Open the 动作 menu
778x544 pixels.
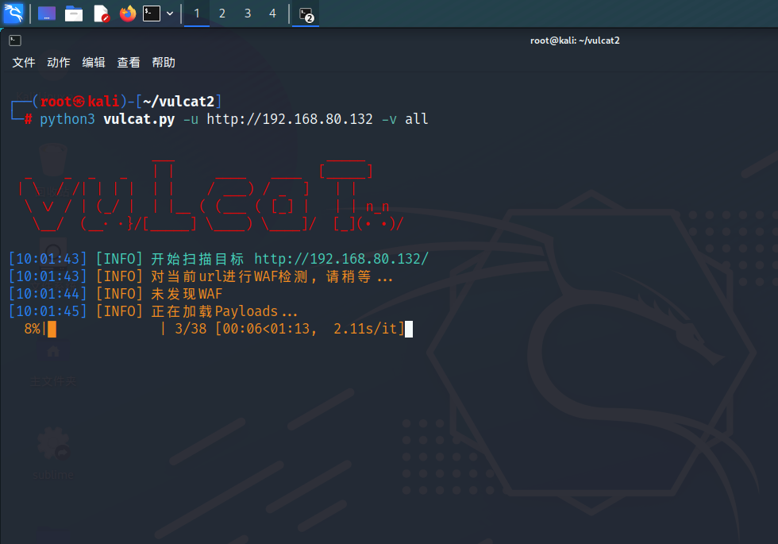click(x=59, y=63)
